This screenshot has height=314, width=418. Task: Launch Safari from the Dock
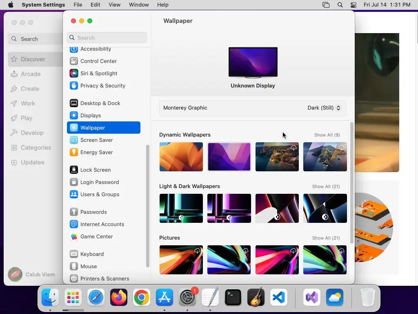[96, 298]
